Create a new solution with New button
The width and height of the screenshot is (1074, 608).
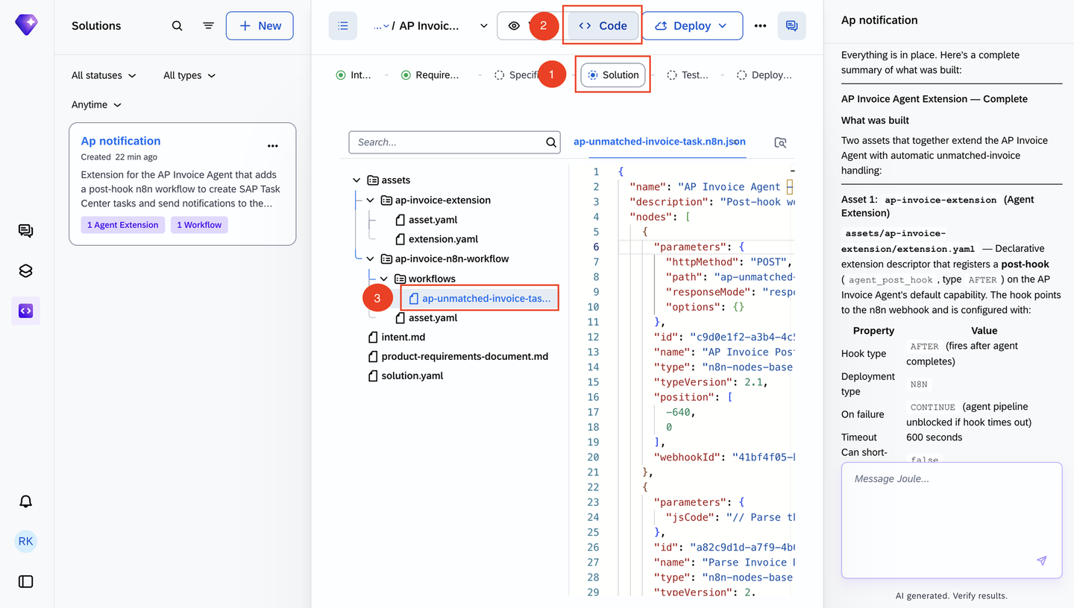click(260, 25)
